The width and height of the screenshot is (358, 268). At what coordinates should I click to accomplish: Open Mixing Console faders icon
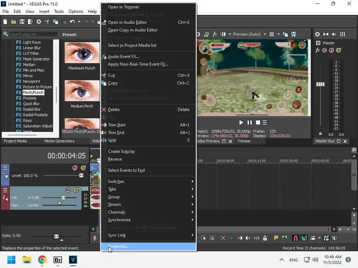[343, 34]
